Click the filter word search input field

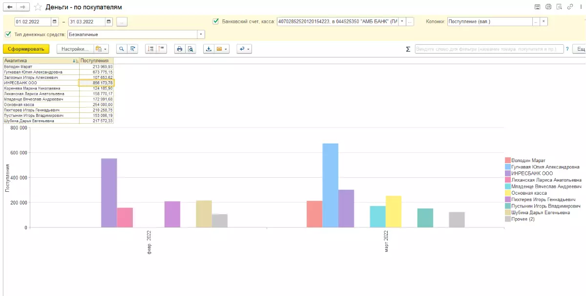pos(489,49)
